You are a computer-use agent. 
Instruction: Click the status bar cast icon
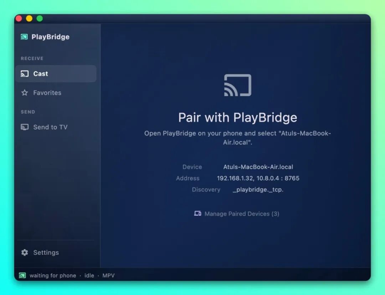coord(22,275)
